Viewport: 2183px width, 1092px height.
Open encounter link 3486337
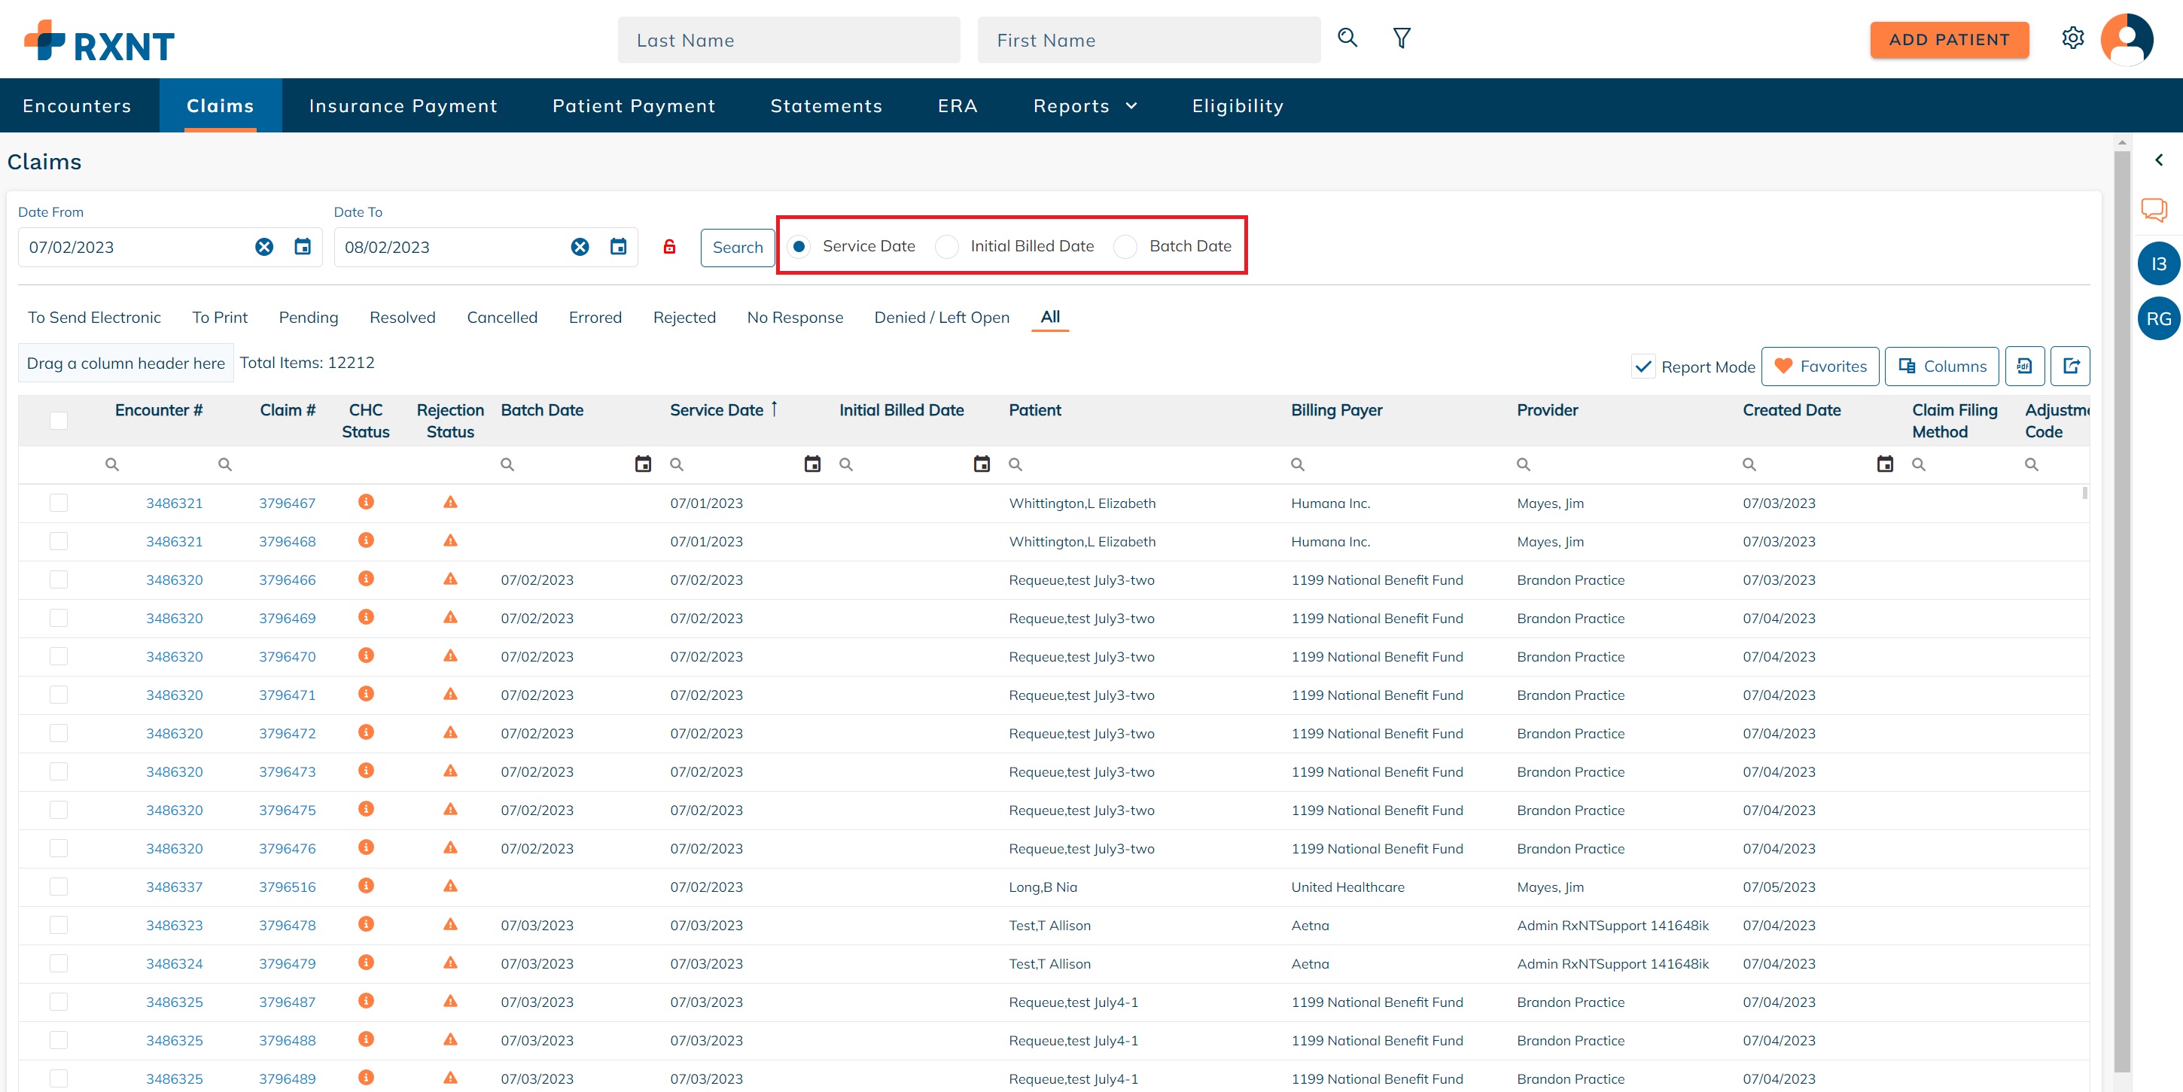tap(174, 887)
